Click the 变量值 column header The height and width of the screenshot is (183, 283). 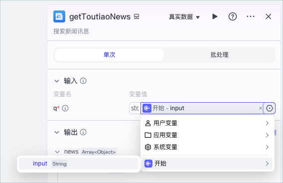click(138, 94)
